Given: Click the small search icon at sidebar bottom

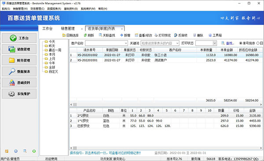Looking at the screenshot, I should 25,151.
